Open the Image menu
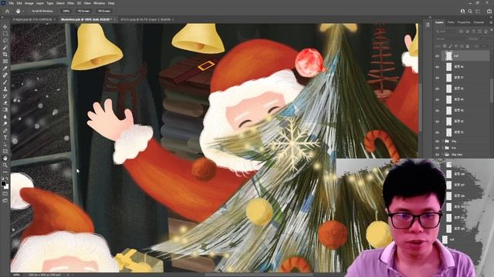Viewport: 494px width, 277px height. tap(29, 3)
